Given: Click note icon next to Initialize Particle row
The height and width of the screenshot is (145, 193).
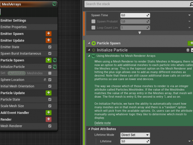Looking at the screenshot, I should 55,67.
